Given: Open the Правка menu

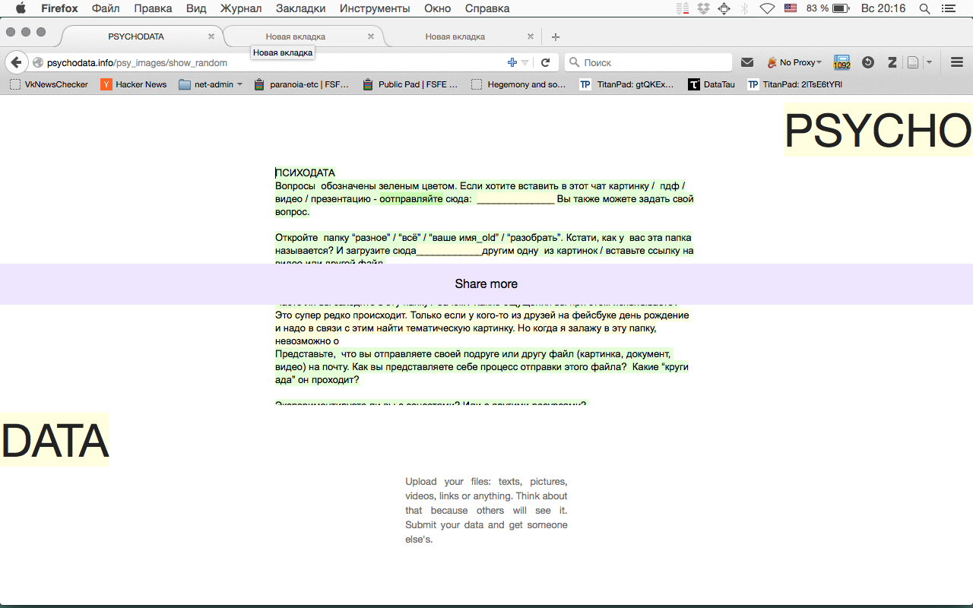Looking at the screenshot, I should 152,8.
